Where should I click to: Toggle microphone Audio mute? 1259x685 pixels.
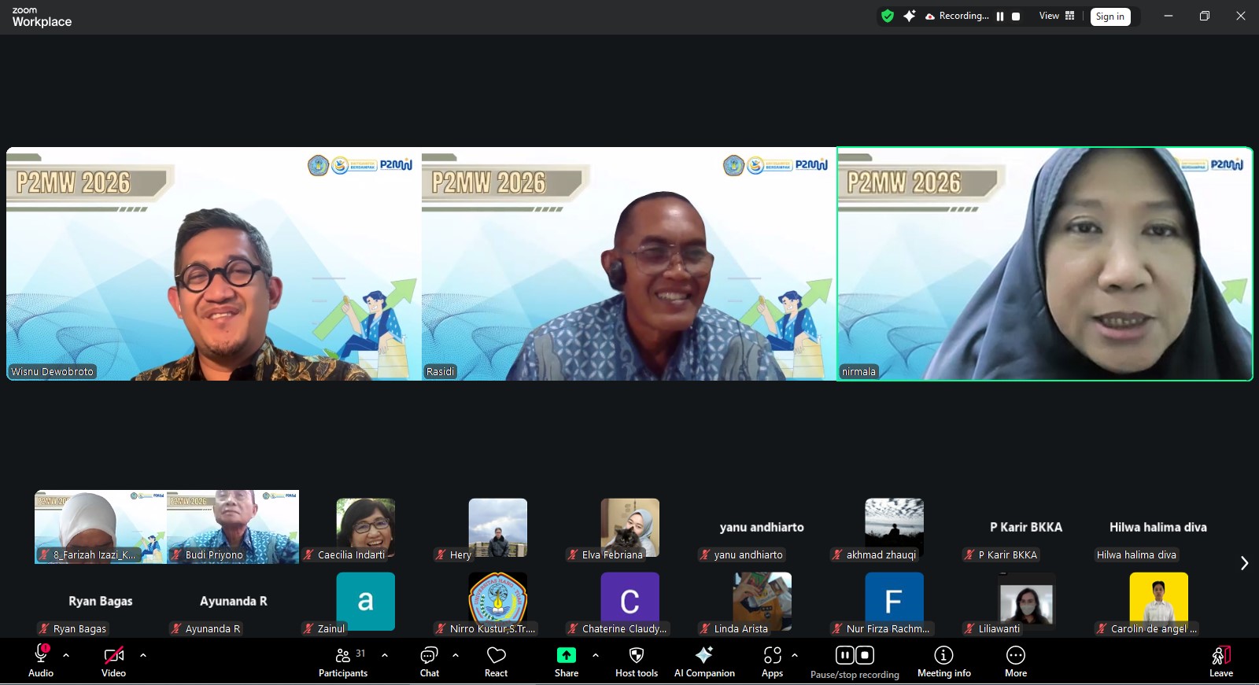tap(41, 661)
